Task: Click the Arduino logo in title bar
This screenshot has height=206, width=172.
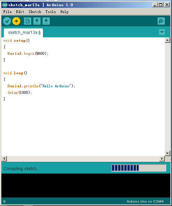Action: pos(5,5)
